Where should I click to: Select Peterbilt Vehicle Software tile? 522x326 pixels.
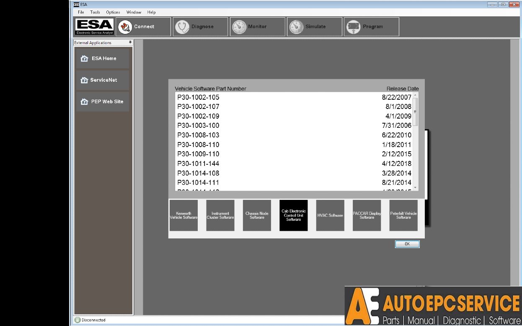click(403, 215)
